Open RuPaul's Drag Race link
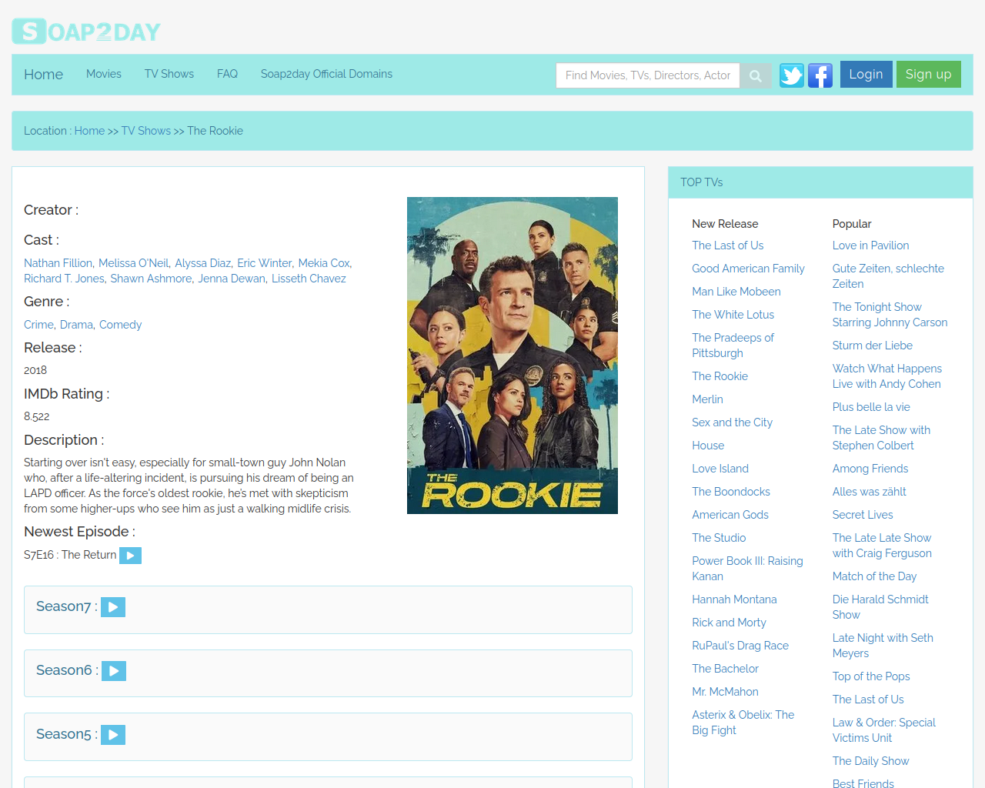The height and width of the screenshot is (788, 985). (740, 646)
